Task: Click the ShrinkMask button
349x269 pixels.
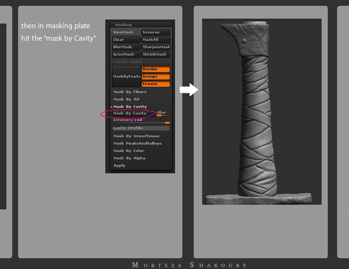Action: click(156, 54)
